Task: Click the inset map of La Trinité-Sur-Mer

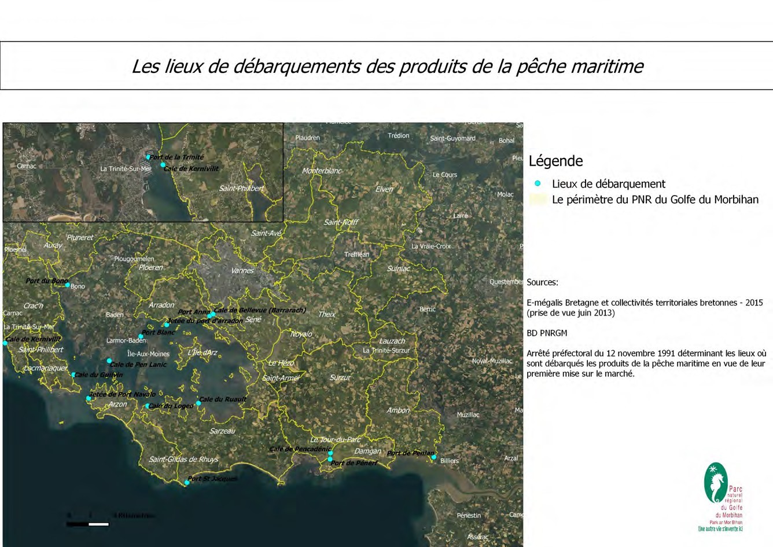Action: pyautogui.click(x=143, y=172)
